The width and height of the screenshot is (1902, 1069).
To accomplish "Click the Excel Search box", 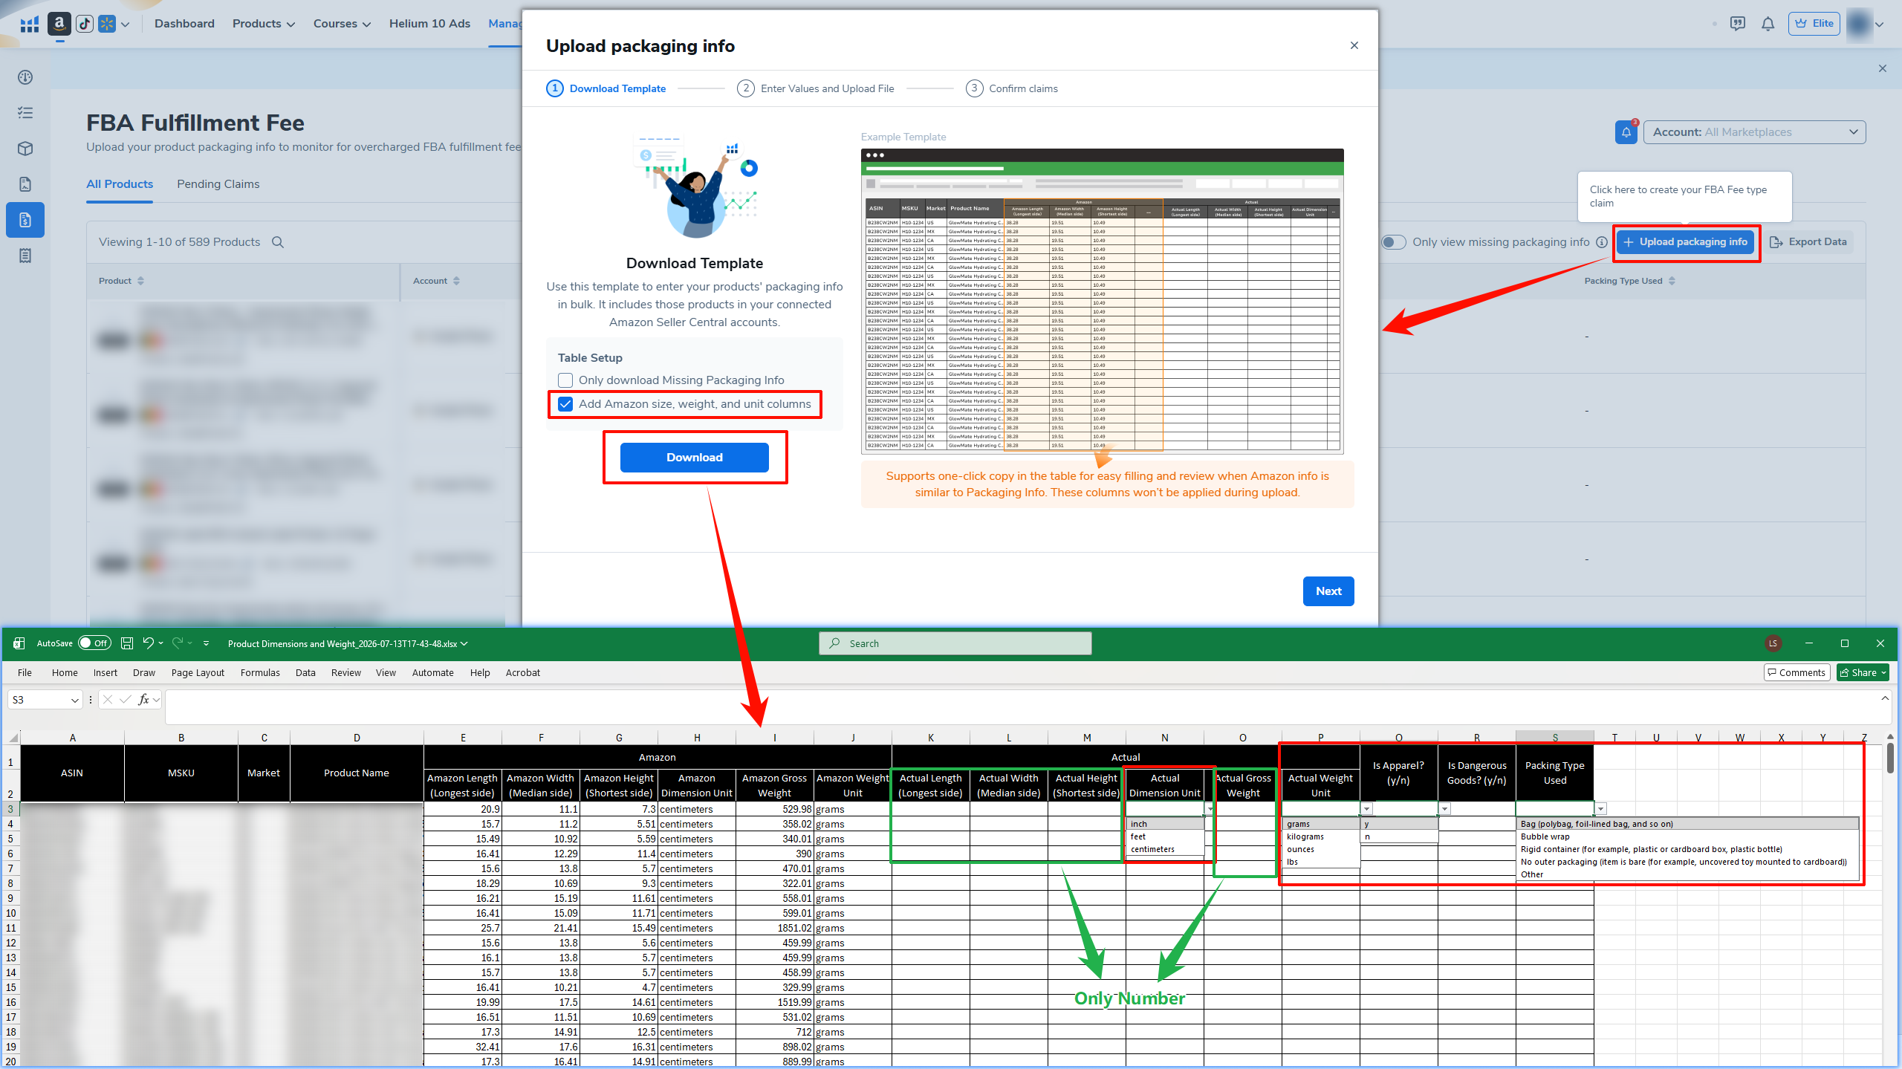I will coord(955,643).
